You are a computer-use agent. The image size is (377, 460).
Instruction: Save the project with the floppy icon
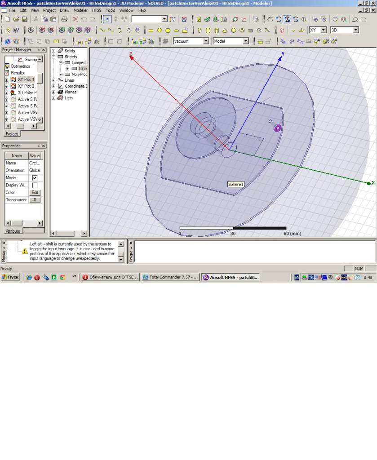25,19
